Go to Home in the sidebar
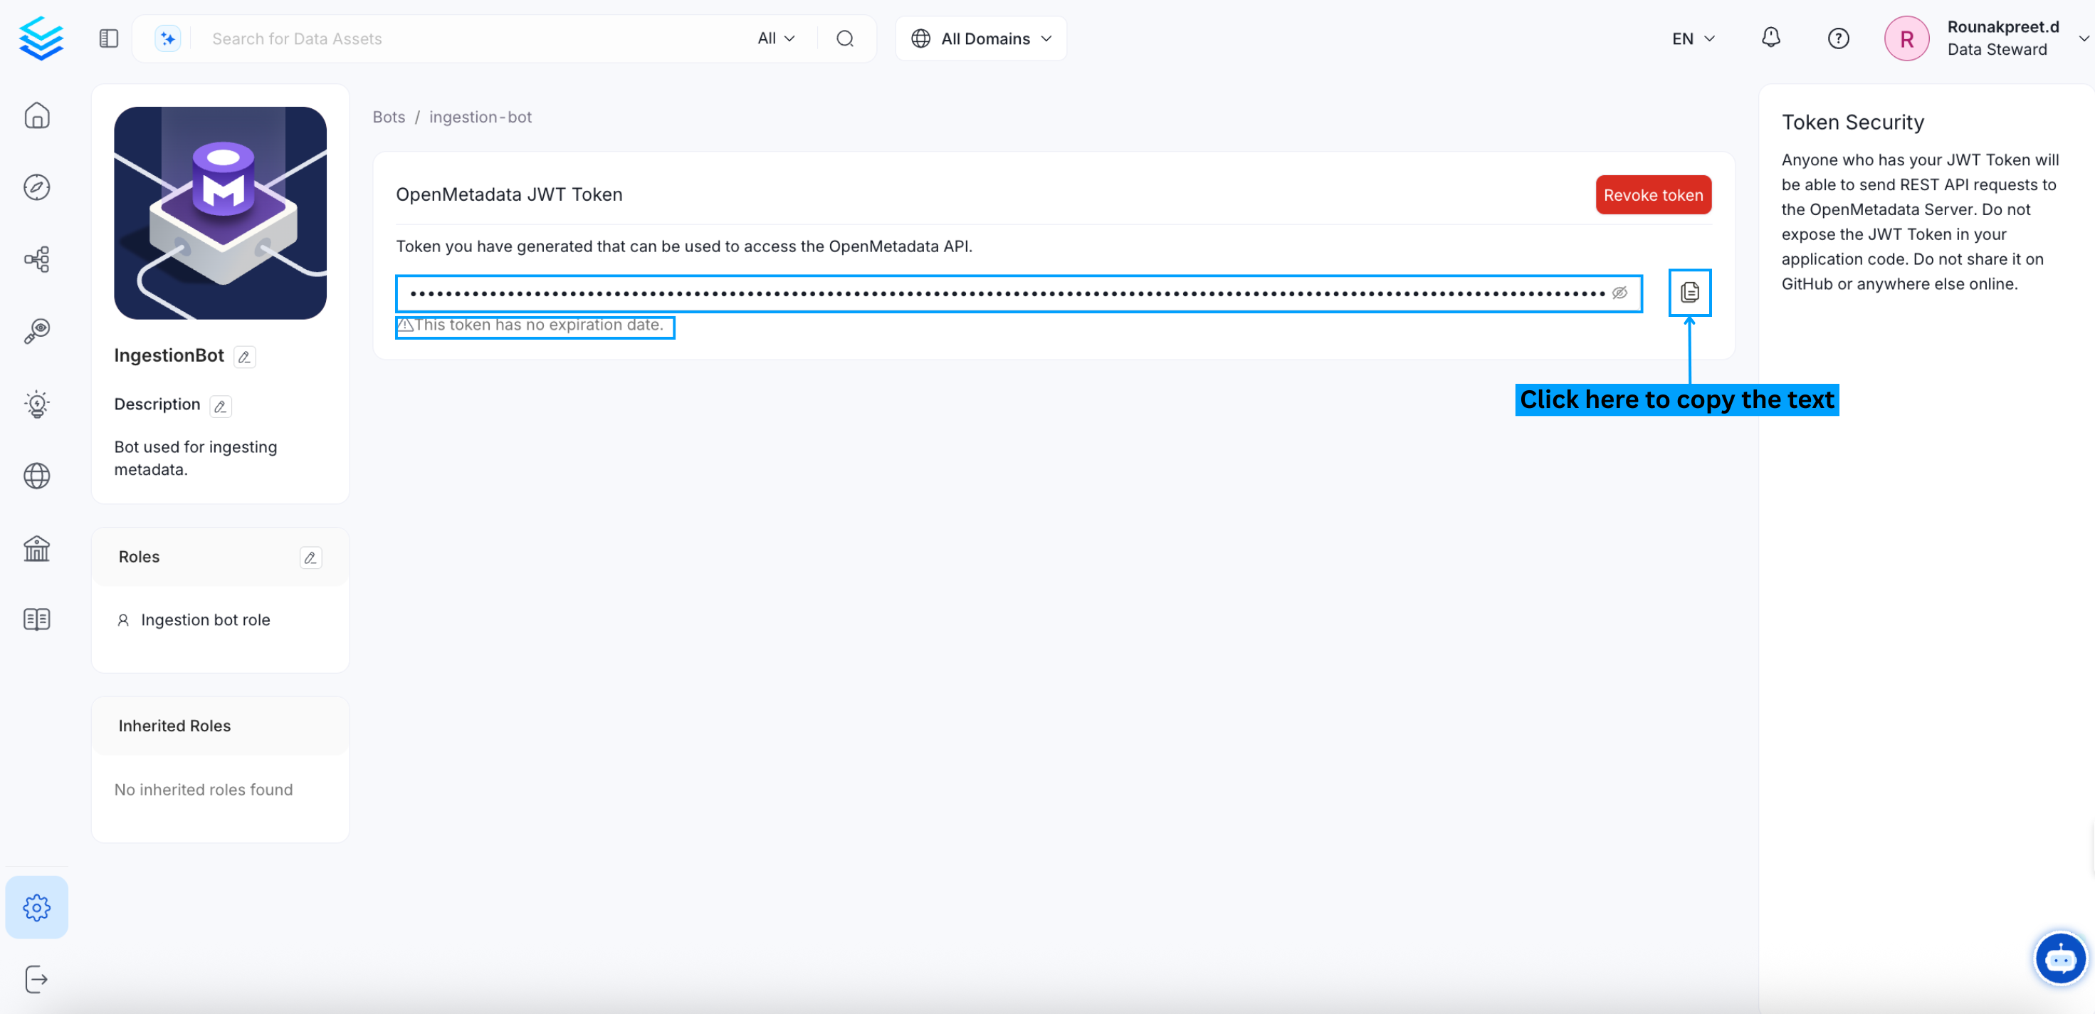 [36, 115]
